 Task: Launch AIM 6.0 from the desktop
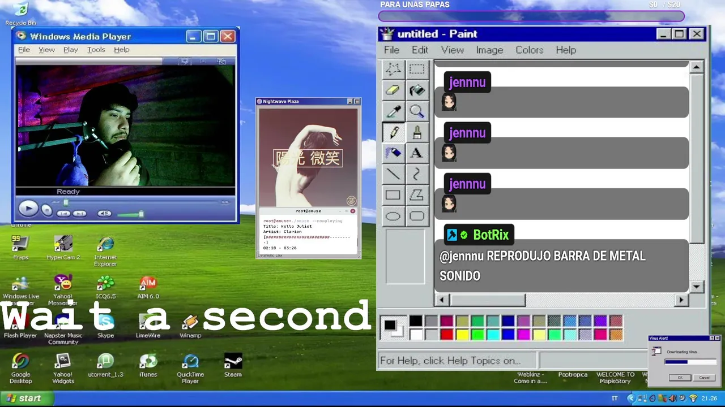tap(148, 287)
